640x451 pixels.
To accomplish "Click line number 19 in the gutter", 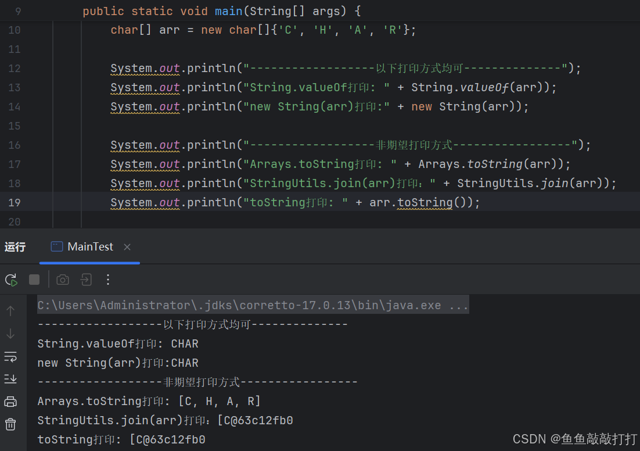I will click(14, 202).
